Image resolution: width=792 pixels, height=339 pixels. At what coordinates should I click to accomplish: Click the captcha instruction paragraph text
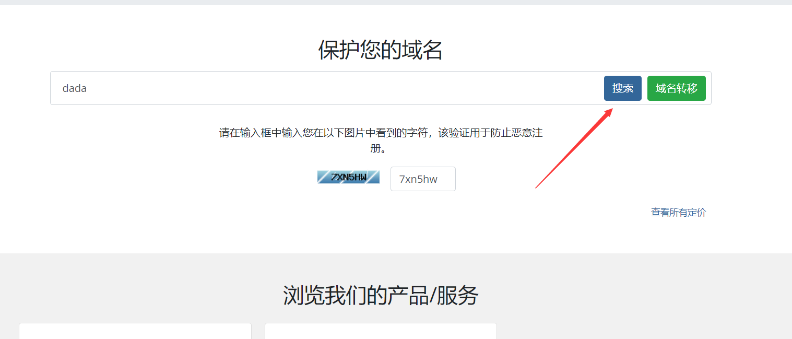[x=381, y=141]
